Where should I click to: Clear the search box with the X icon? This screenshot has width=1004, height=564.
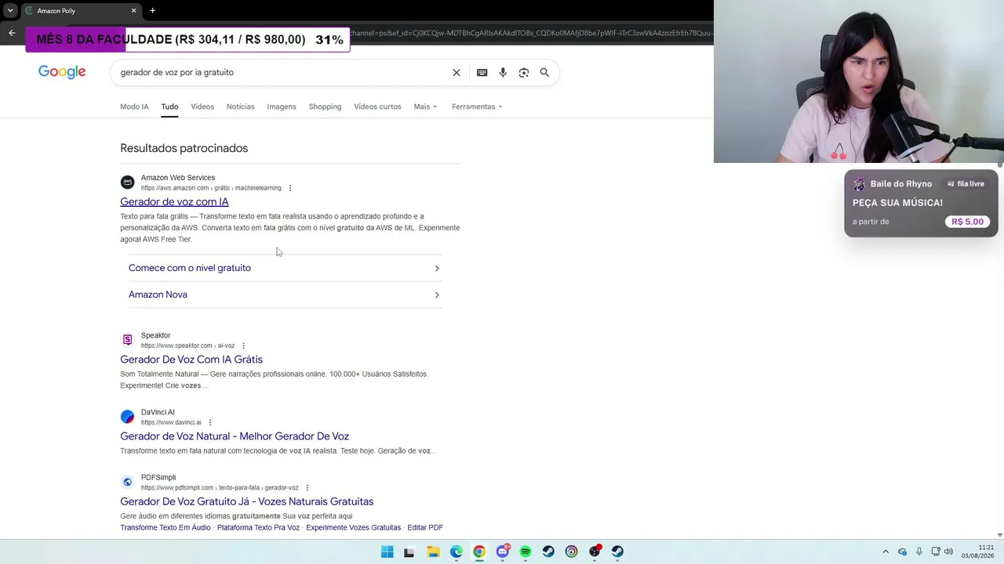(x=457, y=73)
